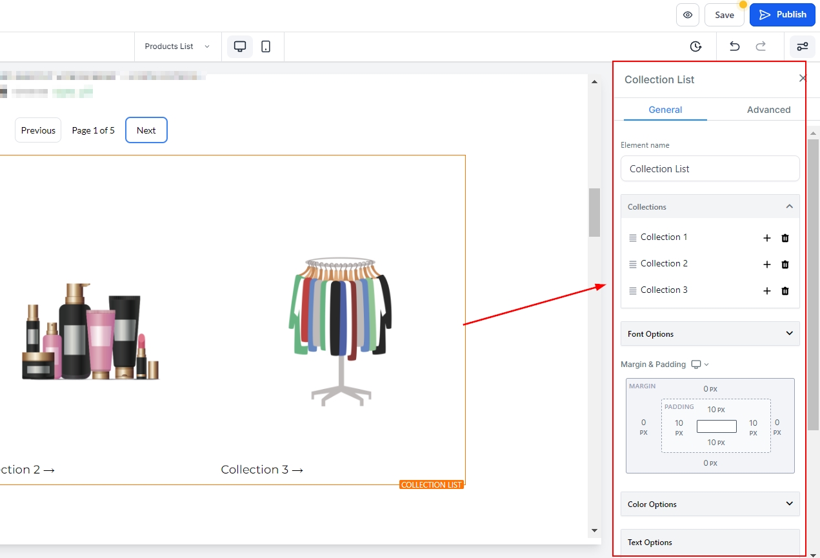Close the Collection List panel

point(803,79)
